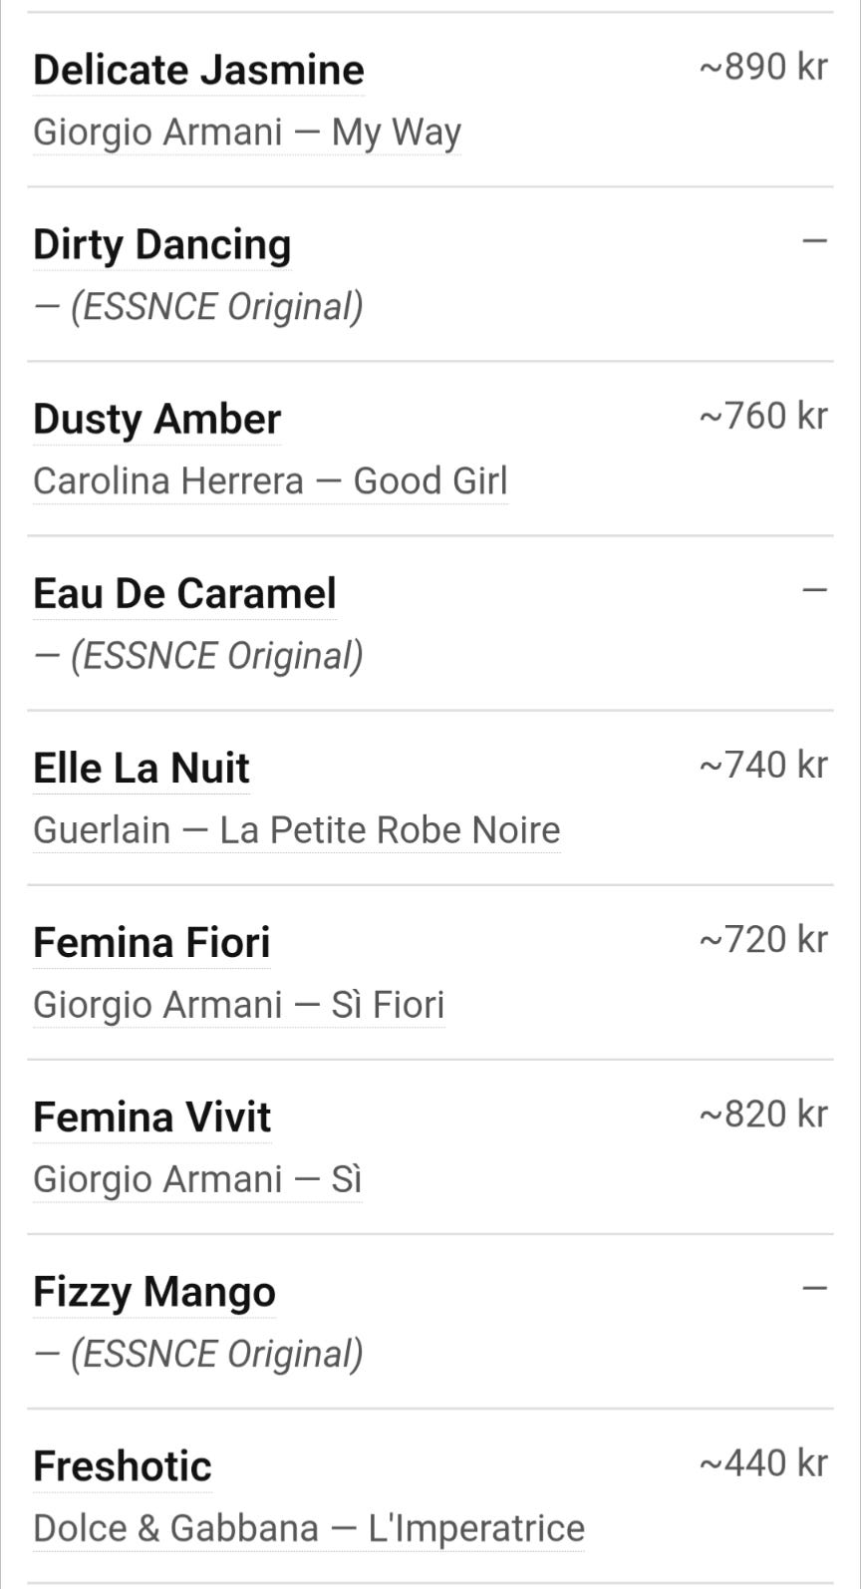Open Guerlain — La Petite Robe Noire reference

[x=296, y=829]
